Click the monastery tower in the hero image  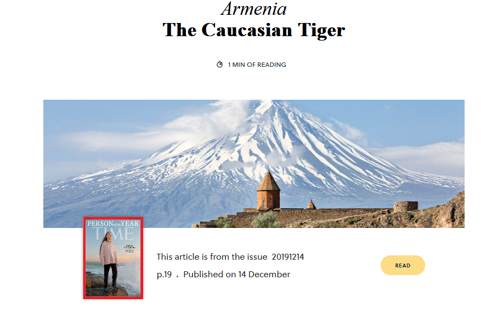tap(268, 190)
